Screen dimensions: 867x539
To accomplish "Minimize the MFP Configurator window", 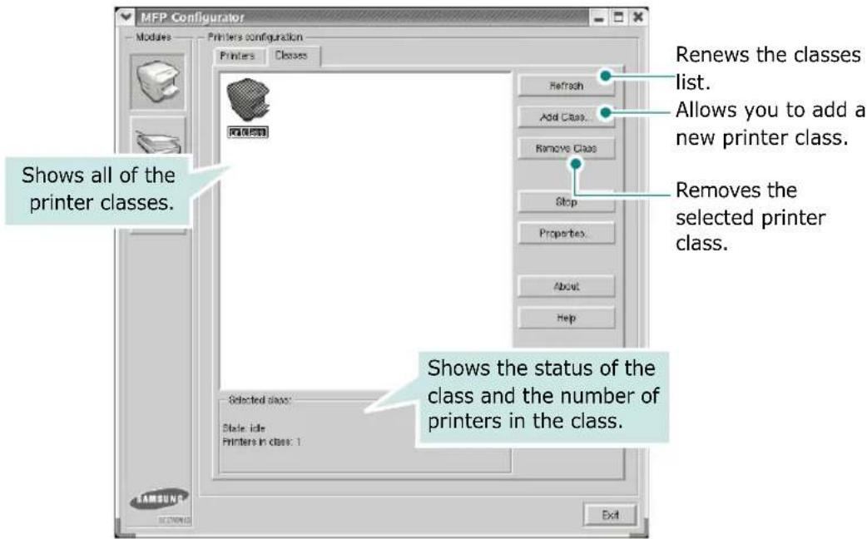I will 599,17.
